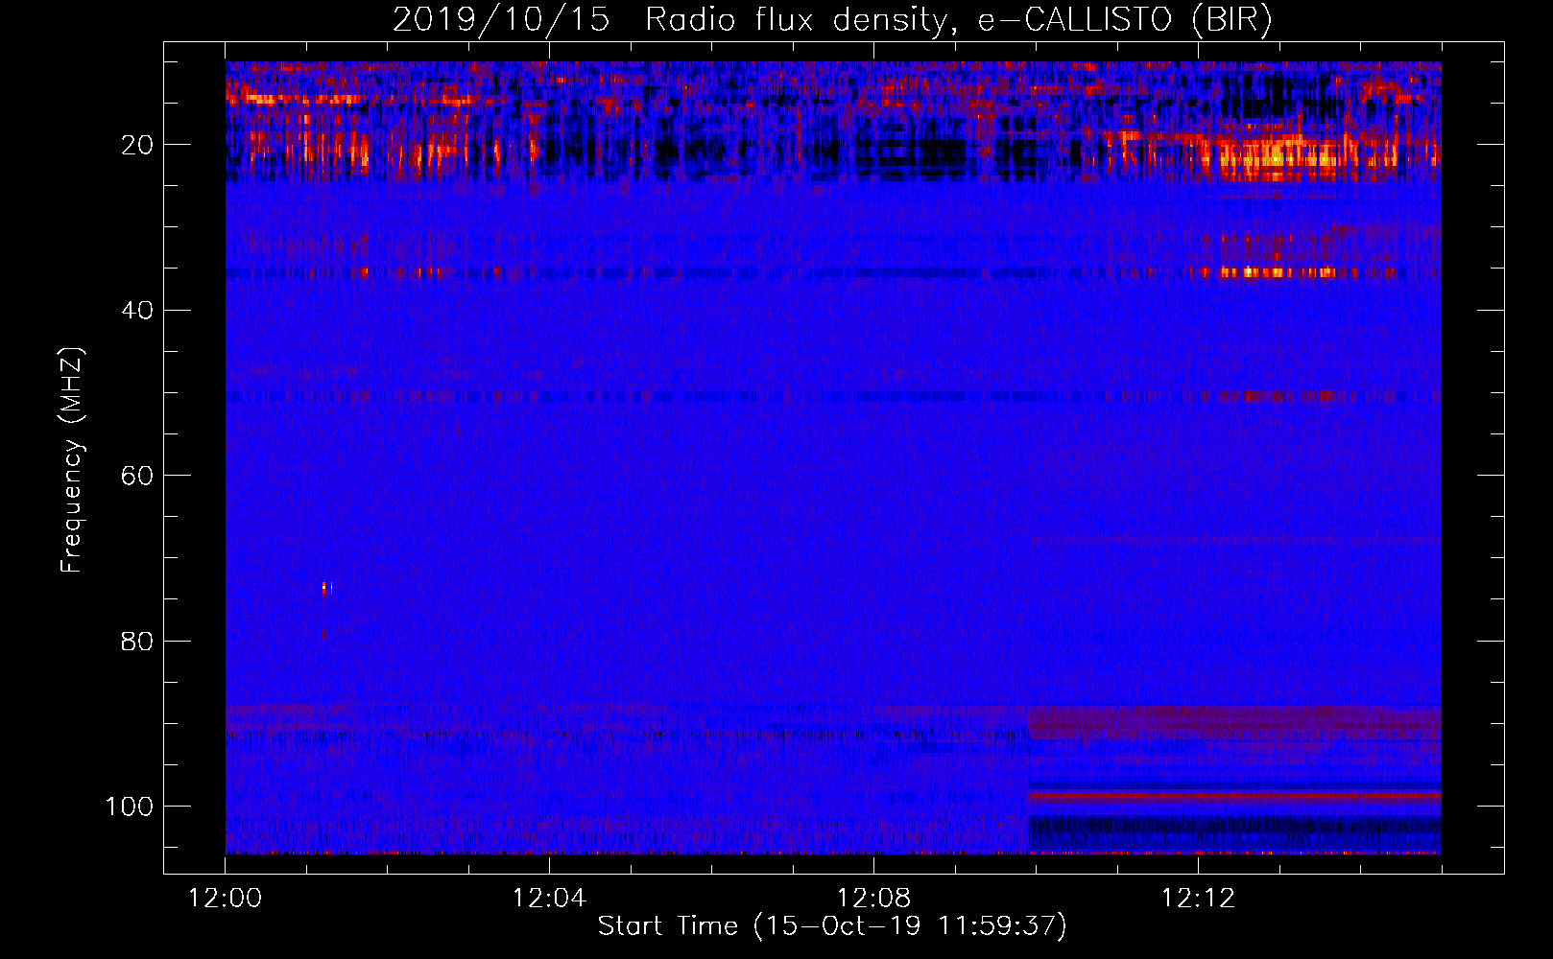Click the 60 MHz y-axis tick label
Screen dimensions: 1553x959
(137, 476)
